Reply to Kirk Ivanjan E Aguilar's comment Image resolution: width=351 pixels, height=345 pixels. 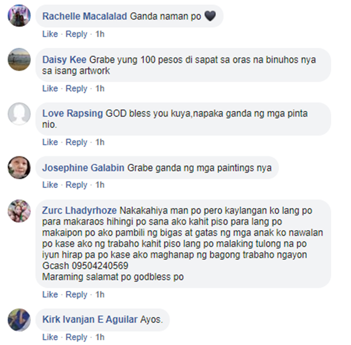tap(76, 337)
